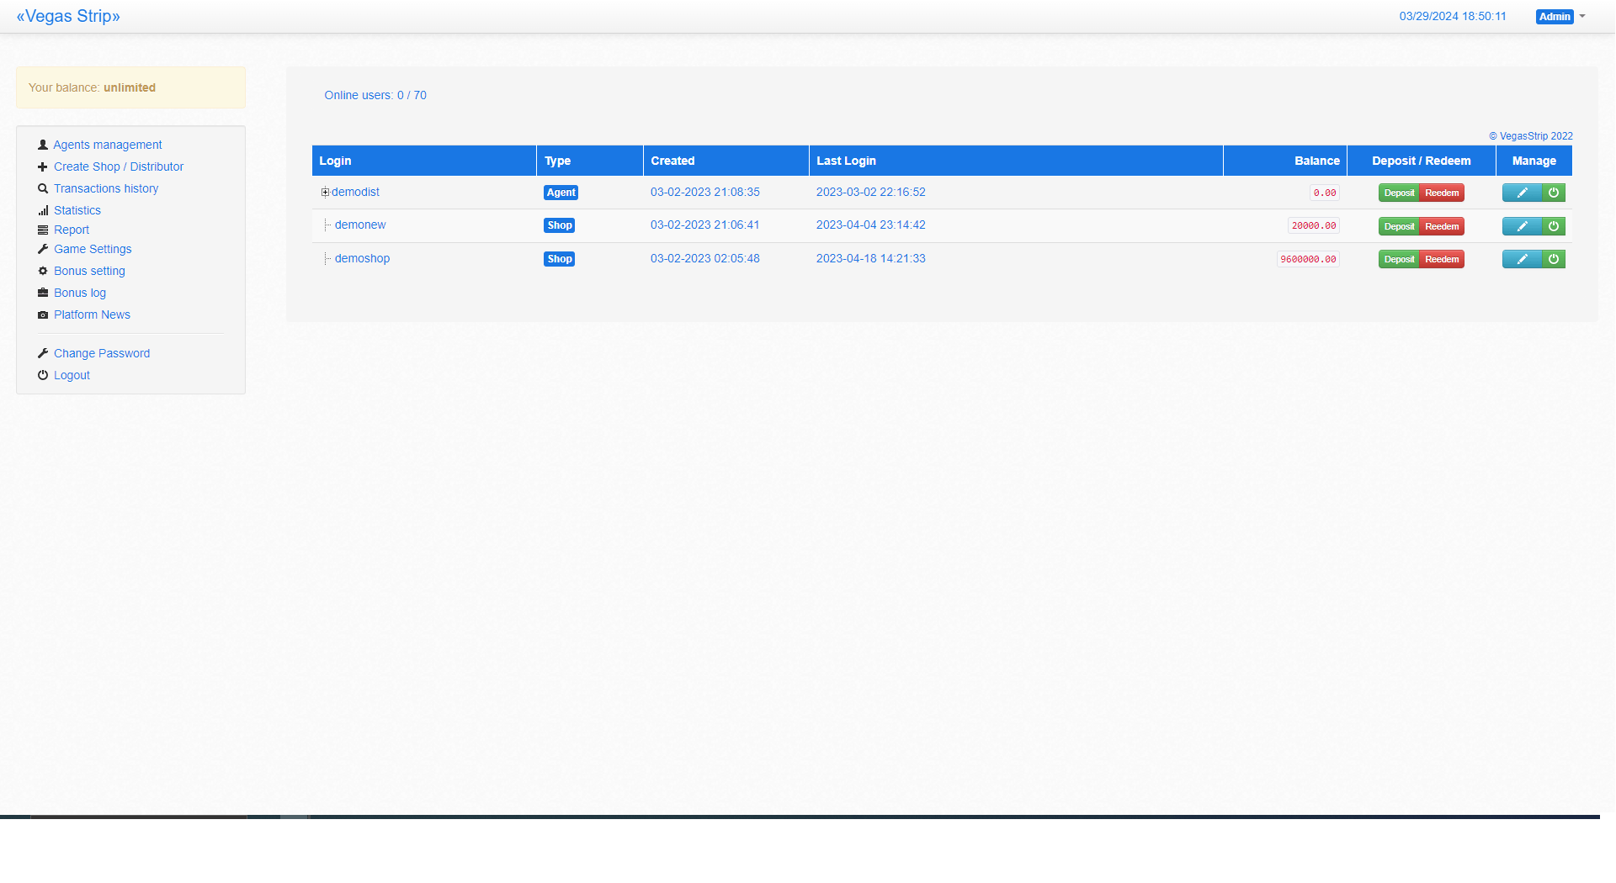The height and width of the screenshot is (883, 1616).
Task: Open Statistics page
Action: coord(77,210)
